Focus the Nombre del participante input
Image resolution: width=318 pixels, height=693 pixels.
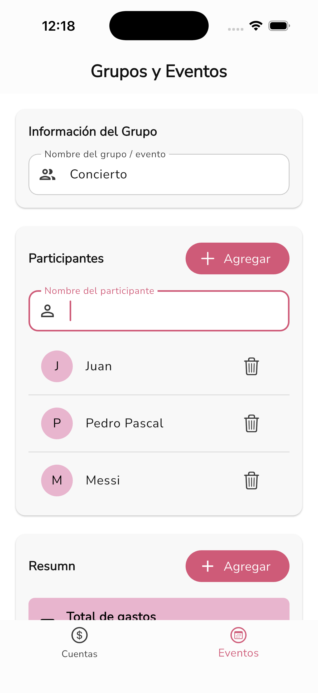coord(177,311)
